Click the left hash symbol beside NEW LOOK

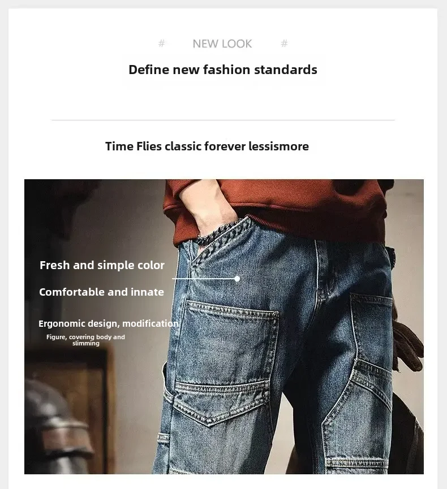click(161, 44)
